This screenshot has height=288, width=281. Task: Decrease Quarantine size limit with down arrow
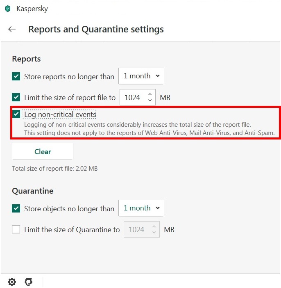point(154,233)
